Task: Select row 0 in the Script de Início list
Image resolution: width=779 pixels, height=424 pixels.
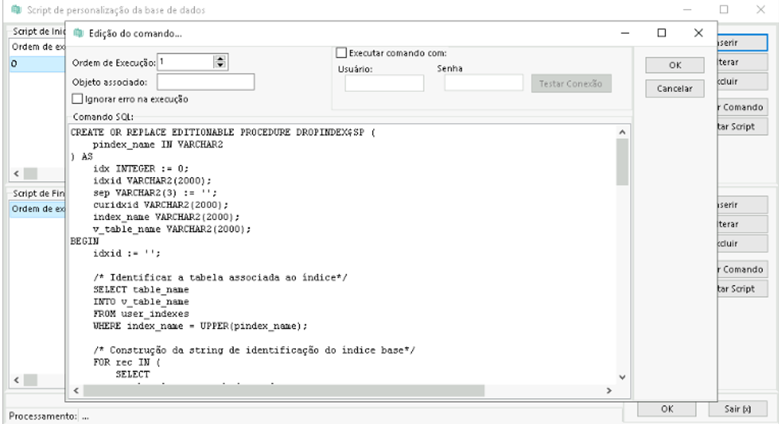Action: tap(37, 63)
